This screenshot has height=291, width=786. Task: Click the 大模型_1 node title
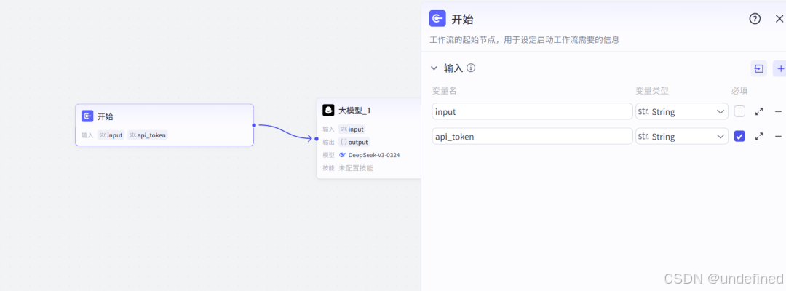tap(355, 111)
